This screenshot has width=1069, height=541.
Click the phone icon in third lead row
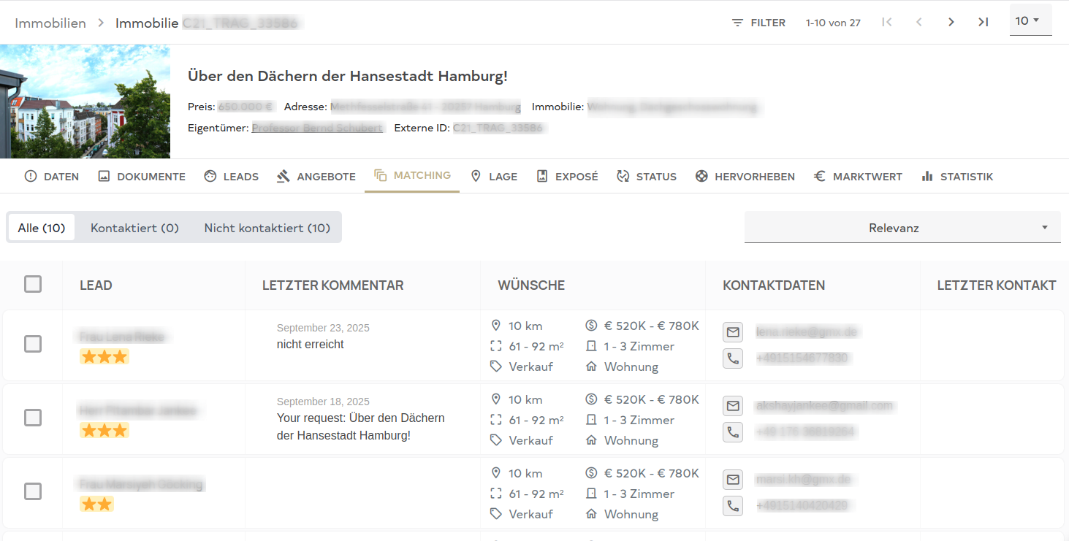click(x=733, y=505)
